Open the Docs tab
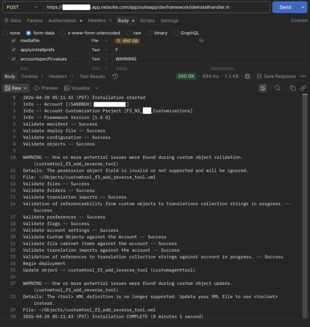The image size is (310, 327). click(13, 20)
